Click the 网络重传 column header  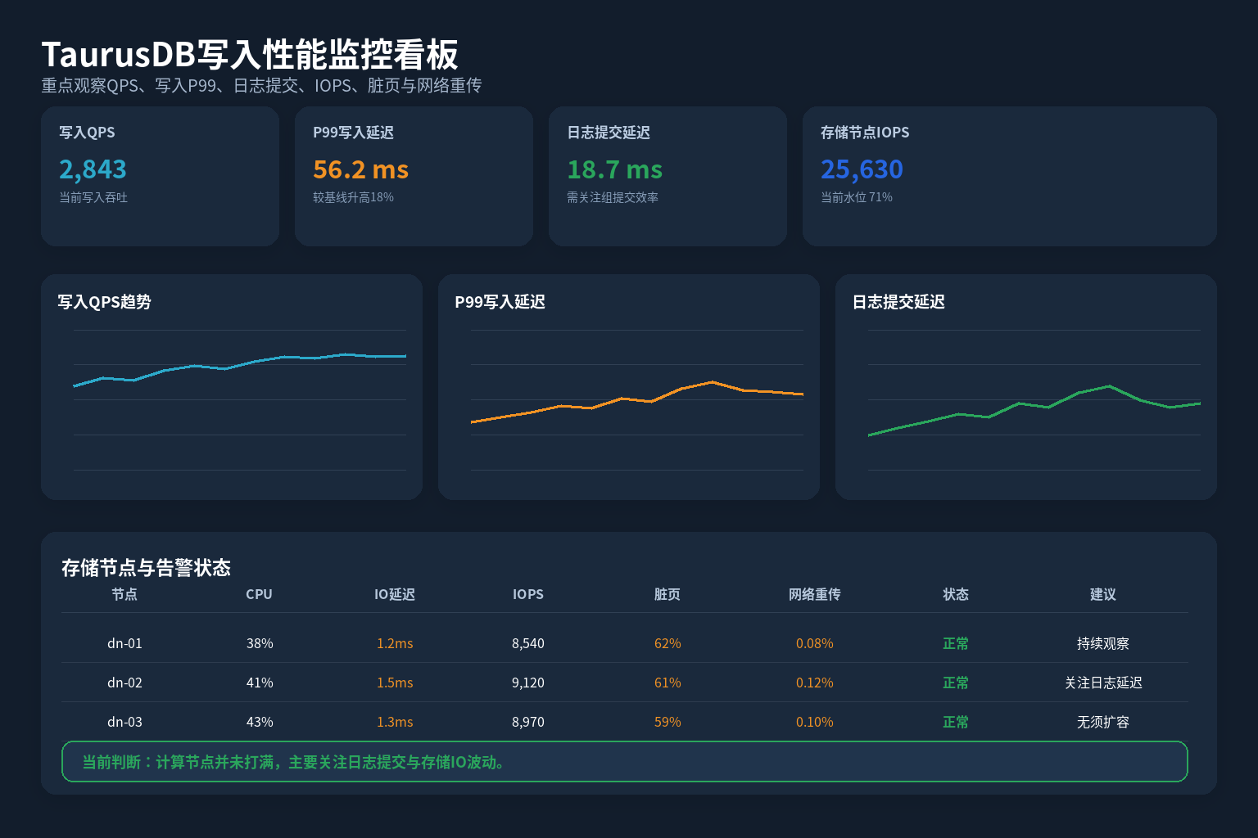coord(815,594)
